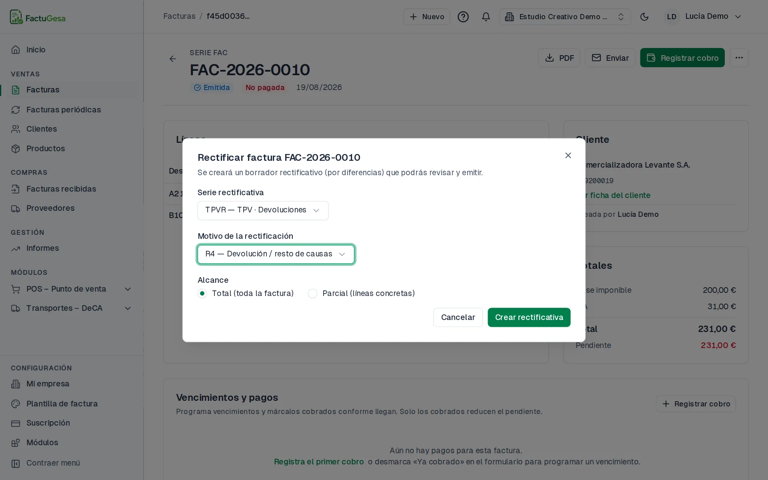This screenshot has height=480, width=768.
Task: Download the invoice PDF
Action: pos(559,58)
